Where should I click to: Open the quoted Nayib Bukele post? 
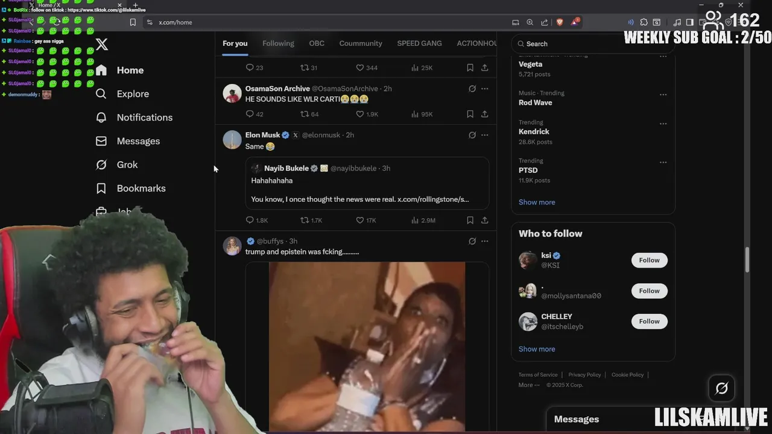tap(367, 183)
